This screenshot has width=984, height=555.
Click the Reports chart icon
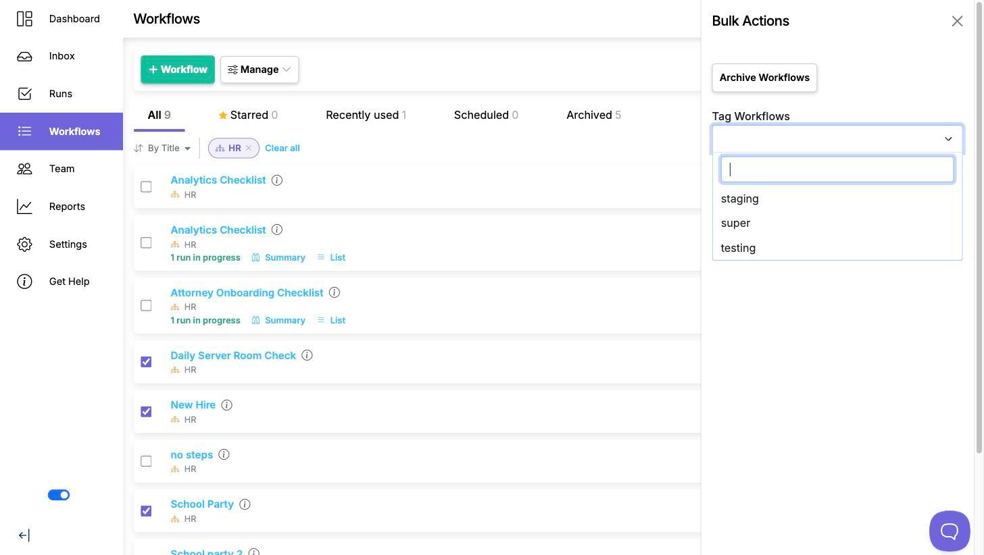click(x=24, y=207)
